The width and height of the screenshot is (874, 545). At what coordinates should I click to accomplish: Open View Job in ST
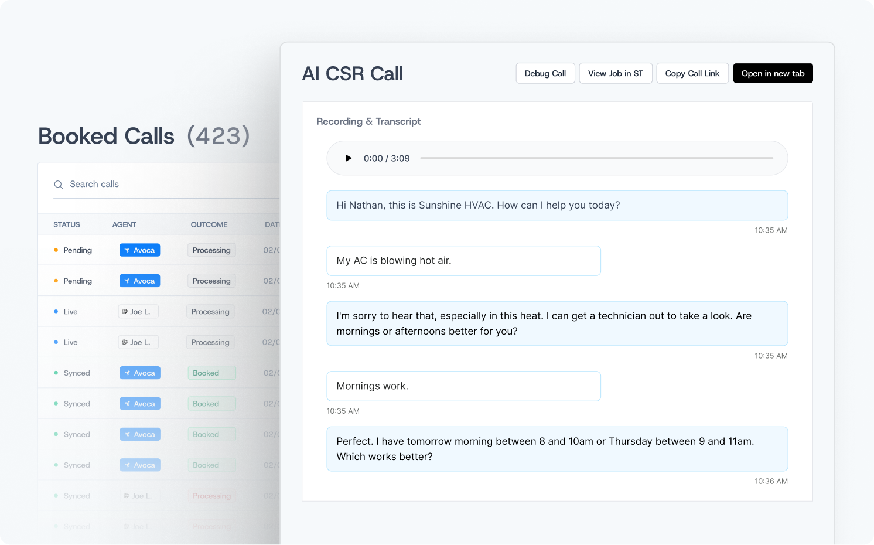616,73
